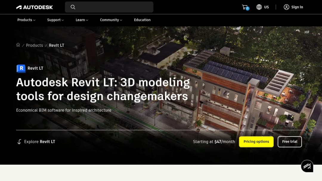Click the Revit LT breadcrumb
The height and width of the screenshot is (181, 322).
56,45
